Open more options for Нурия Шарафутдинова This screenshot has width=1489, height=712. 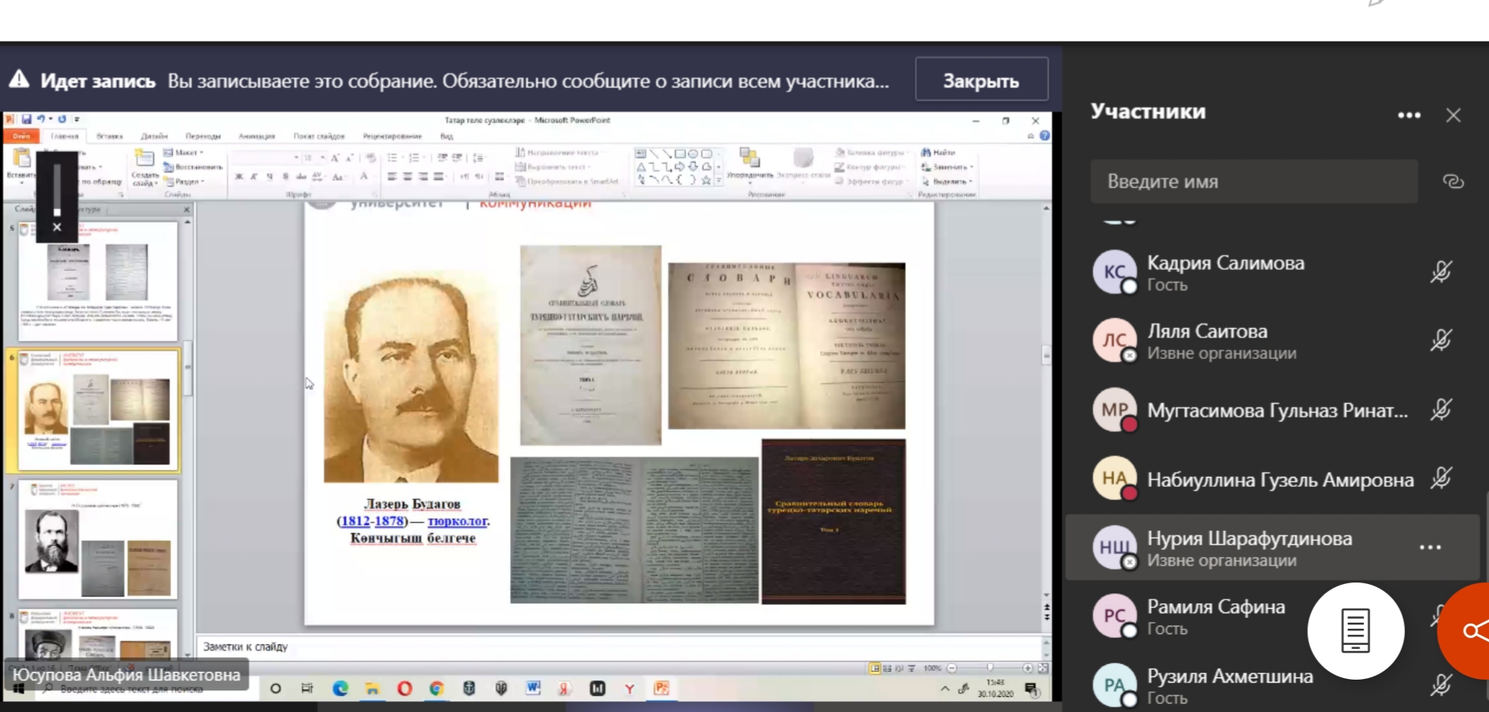[x=1430, y=547]
